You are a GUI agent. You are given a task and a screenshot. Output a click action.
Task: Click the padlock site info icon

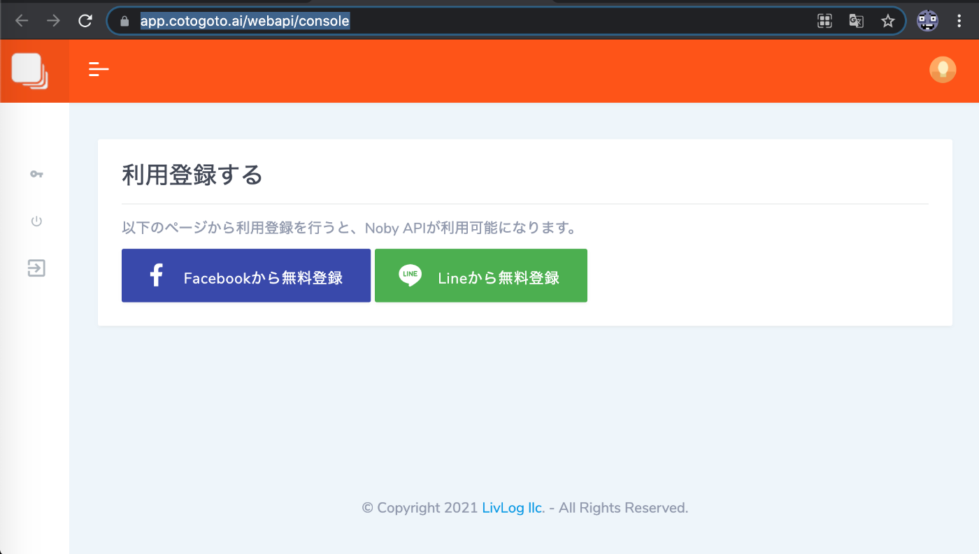(x=125, y=22)
